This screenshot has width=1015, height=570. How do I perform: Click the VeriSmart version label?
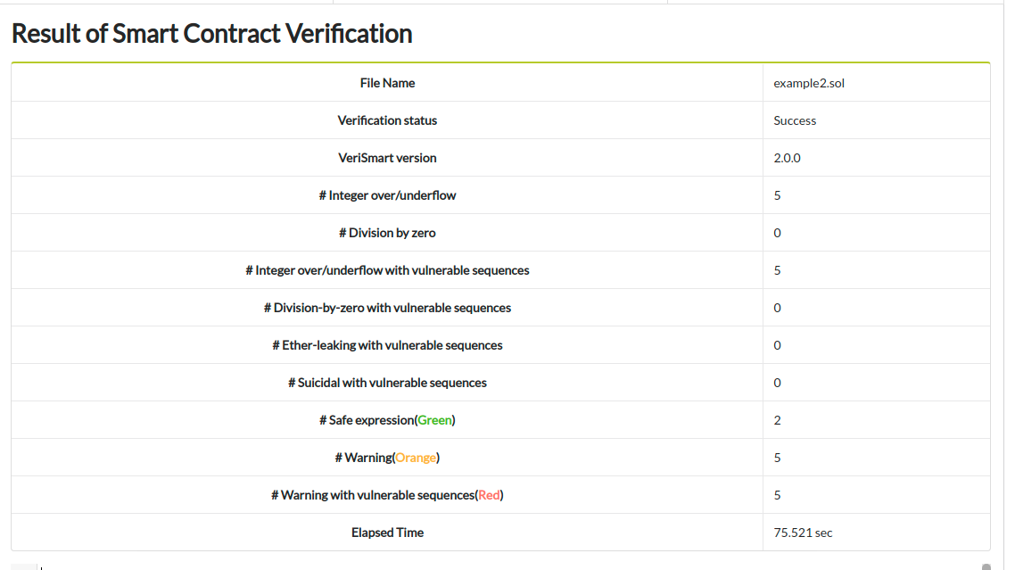click(x=387, y=158)
